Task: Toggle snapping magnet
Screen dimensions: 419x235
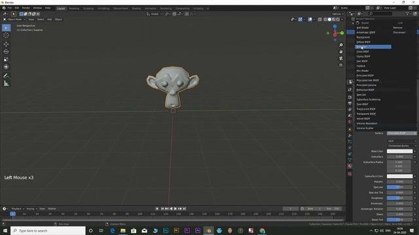Action: (174, 14)
